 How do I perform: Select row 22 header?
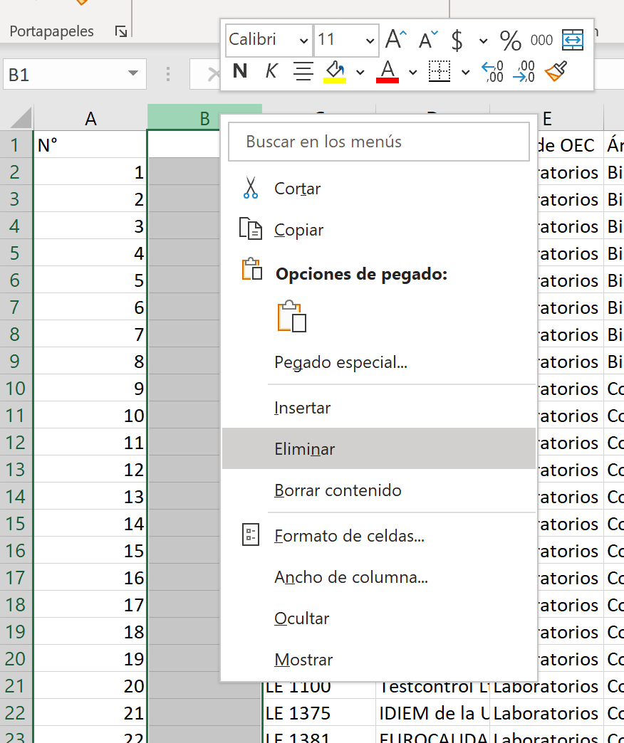(16, 713)
